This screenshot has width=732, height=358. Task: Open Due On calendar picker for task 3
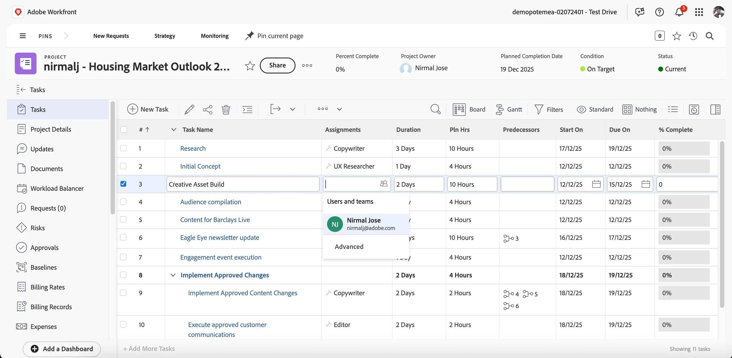click(x=646, y=184)
